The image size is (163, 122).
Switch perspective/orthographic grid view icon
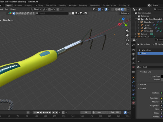click(x=127, y=44)
